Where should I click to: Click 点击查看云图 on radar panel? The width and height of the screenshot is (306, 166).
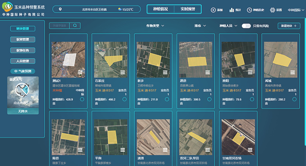point(23,103)
